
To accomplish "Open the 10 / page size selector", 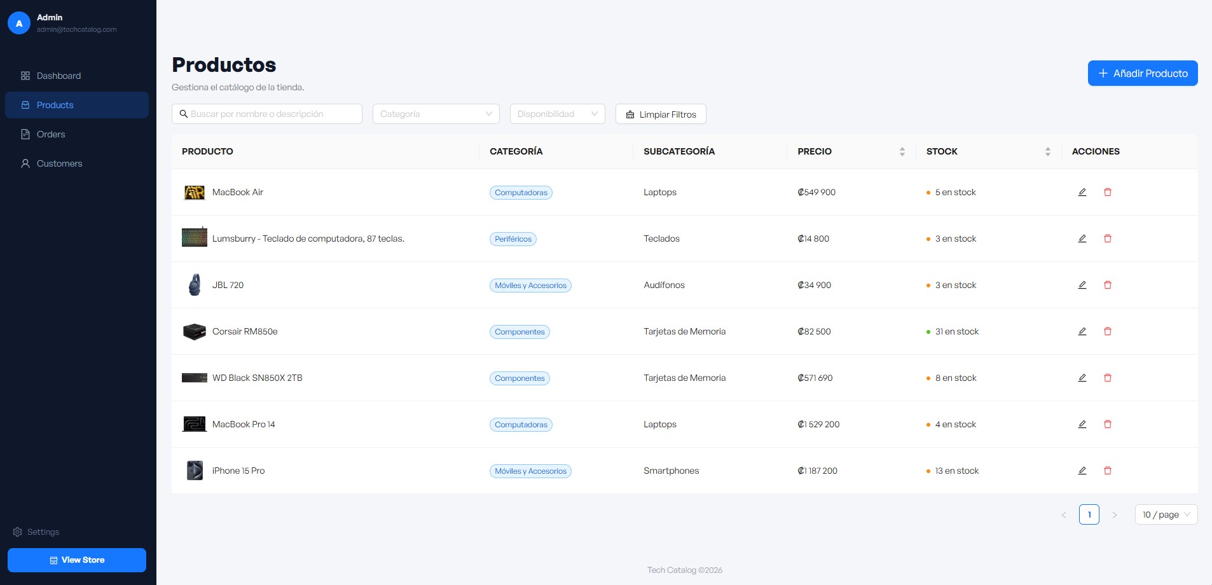I will 1166,514.
